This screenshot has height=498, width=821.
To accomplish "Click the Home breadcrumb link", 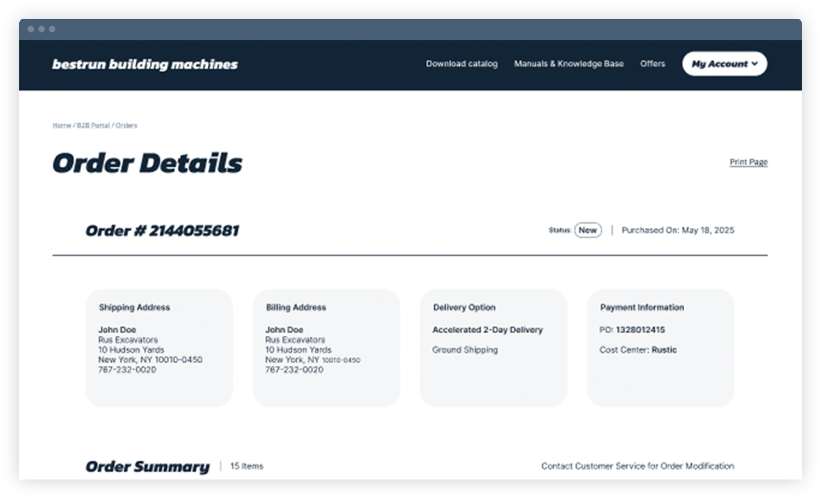I will [x=61, y=125].
